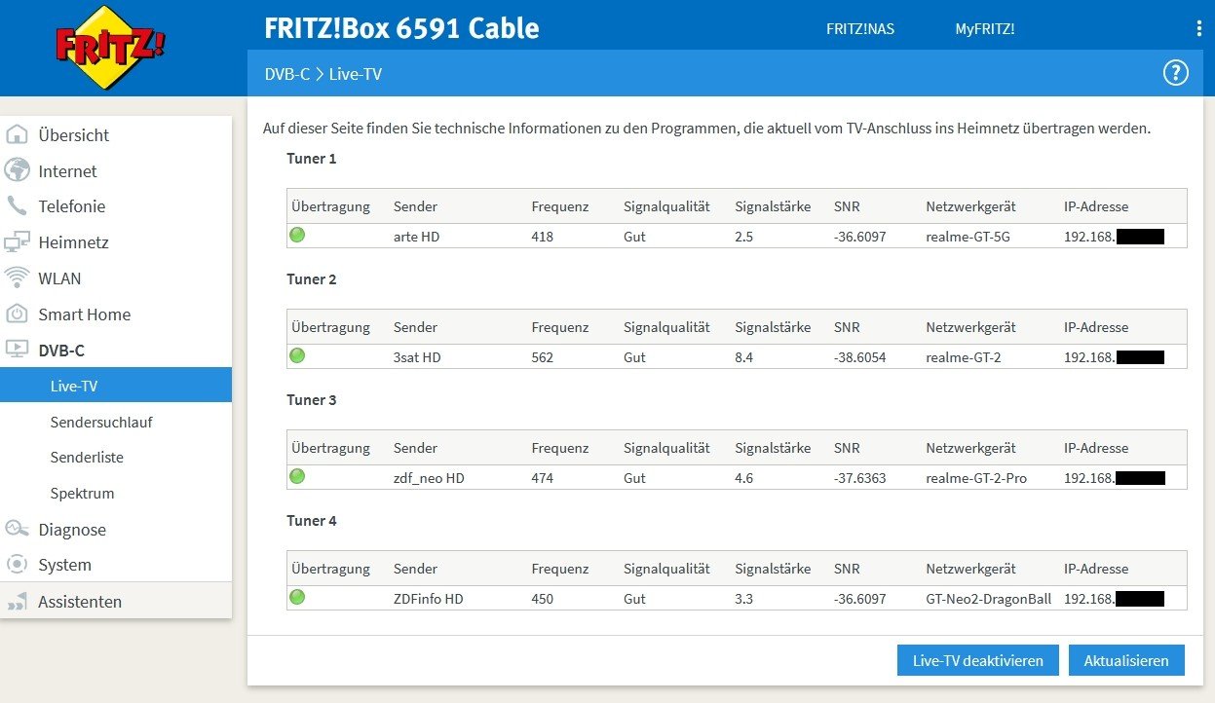
Task: Click the FRITZ!Box 6591 Cable title
Action: (401, 28)
